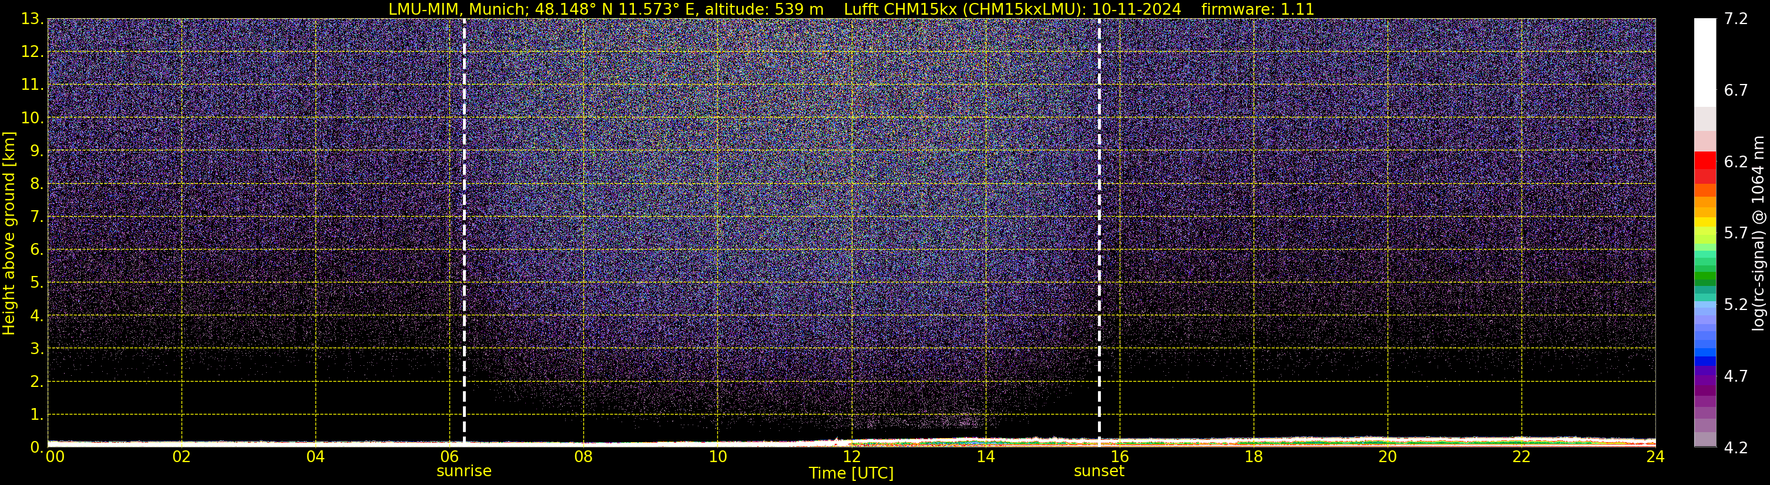Screen dimensions: 1770x485
Task: Click the time tick label '14'
Action: coord(985,457)
